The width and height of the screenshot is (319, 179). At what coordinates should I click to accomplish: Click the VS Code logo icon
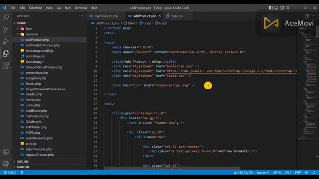point(4,8)
